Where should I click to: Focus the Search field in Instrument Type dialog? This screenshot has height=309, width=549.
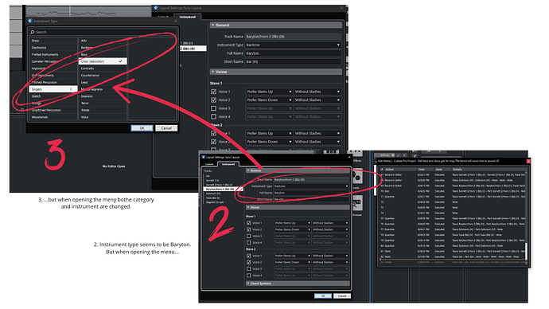point(103,32)
